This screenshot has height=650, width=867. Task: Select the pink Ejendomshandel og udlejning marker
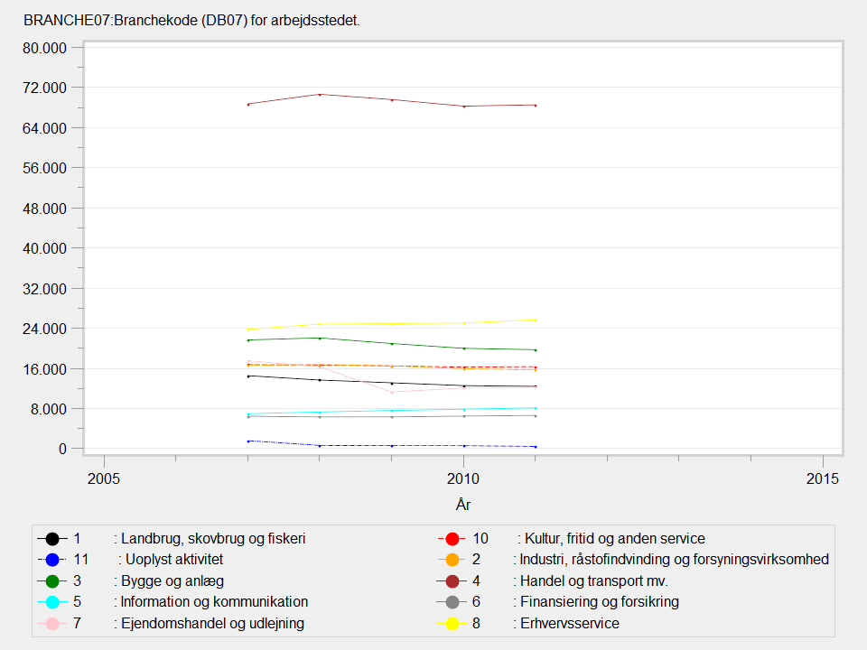pyautogui.click(x=52, y=624)
